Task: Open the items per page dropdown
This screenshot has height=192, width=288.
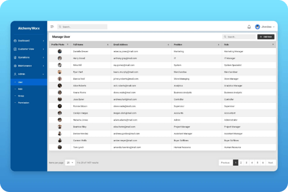Action: [70, 163]
